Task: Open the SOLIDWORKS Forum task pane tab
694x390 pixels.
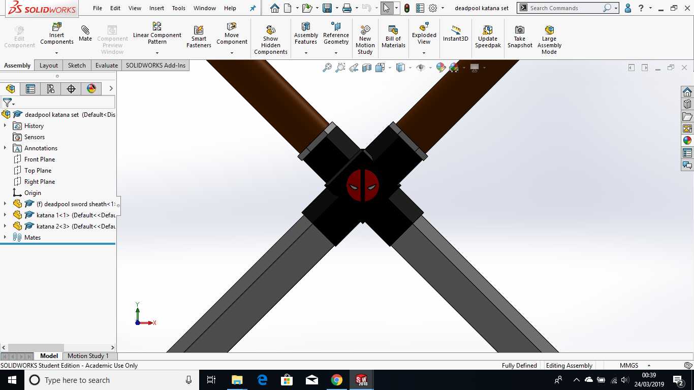Action: 687,165
